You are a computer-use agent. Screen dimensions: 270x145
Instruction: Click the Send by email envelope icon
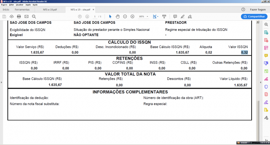click(x=26, y=17)
